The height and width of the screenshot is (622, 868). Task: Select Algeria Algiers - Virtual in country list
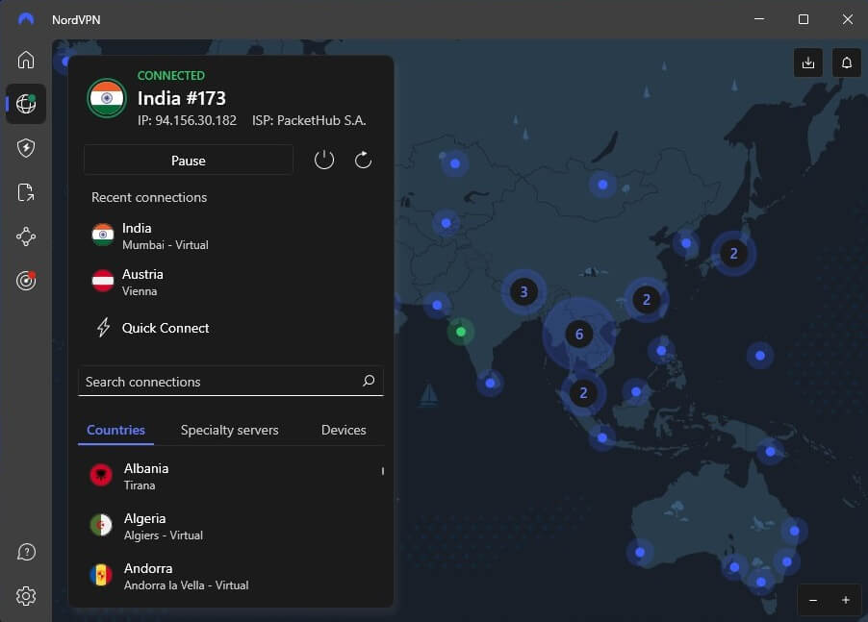coord(230,526)
